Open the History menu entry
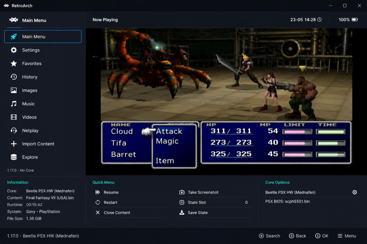Viewport: 367px width, 244px height. click(x=43, y=77)
